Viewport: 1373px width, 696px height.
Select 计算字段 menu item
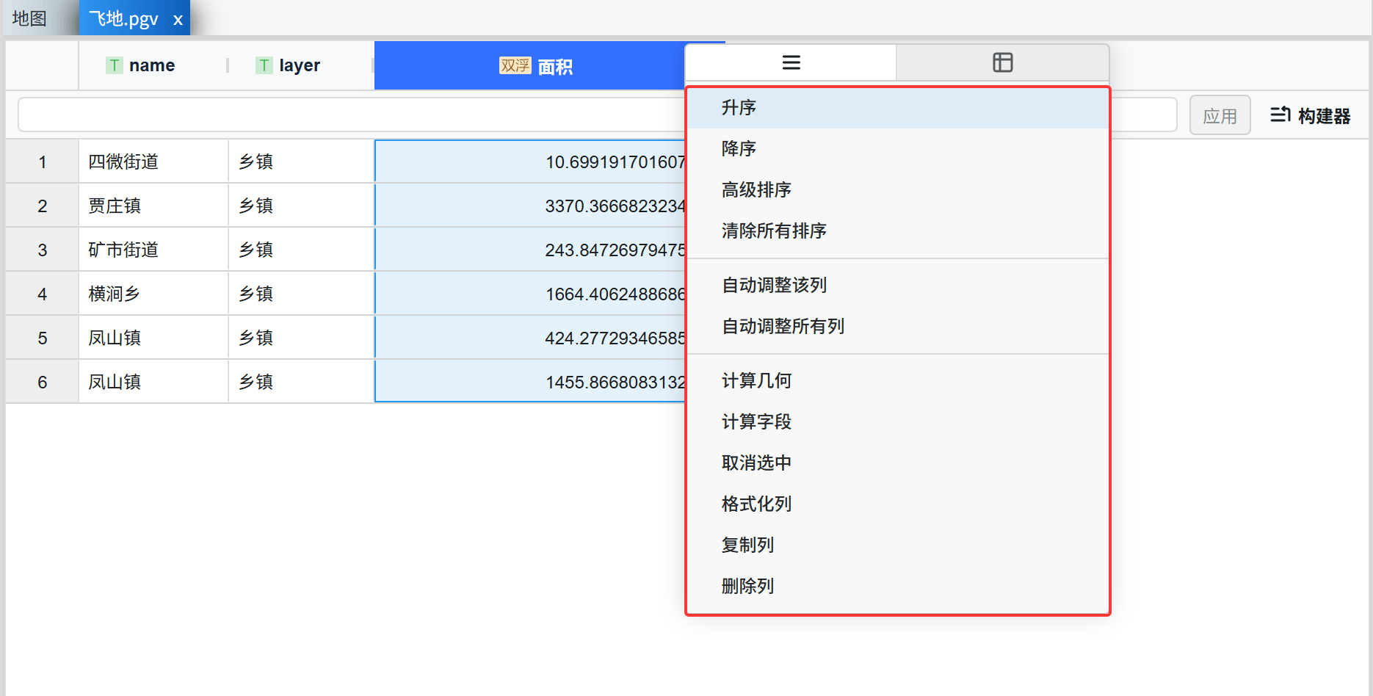coord(756,422)
